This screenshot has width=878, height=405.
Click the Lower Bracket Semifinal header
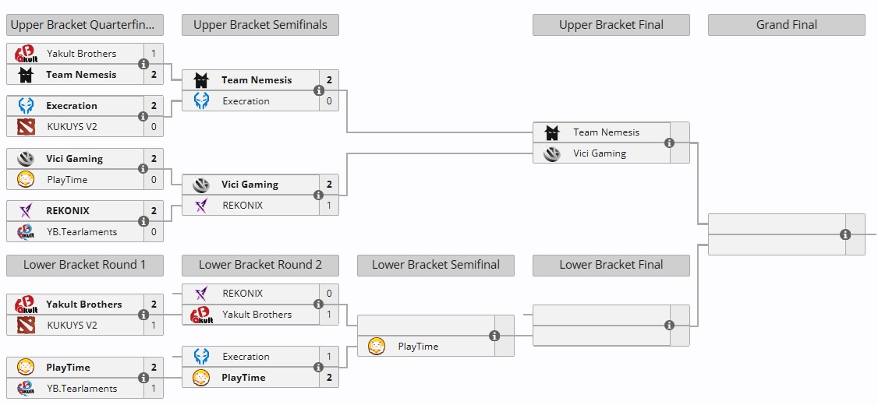[435, 265]
